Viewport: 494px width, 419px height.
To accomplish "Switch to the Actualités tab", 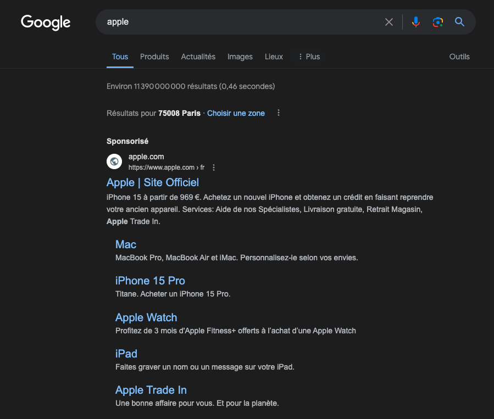I will tap(198, 57).
